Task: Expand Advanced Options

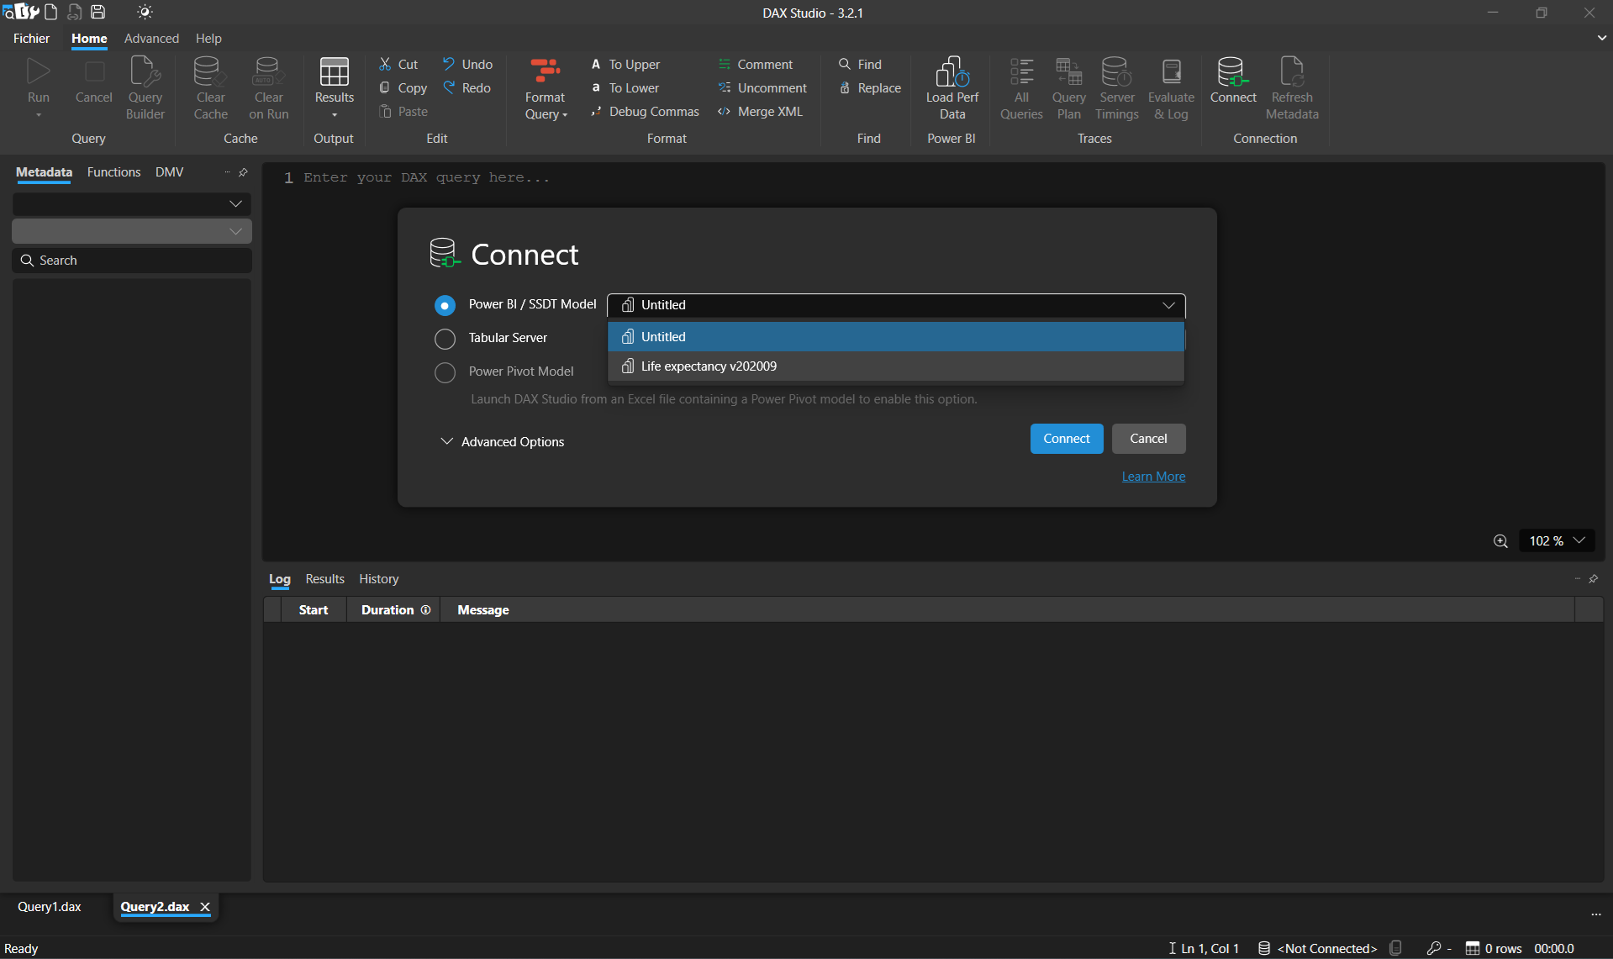Action: click(x=503, y=441)
